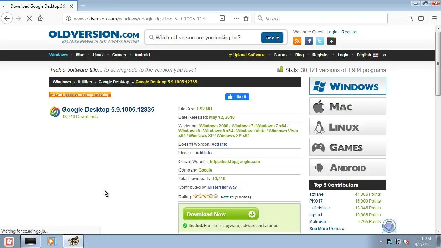Click the Google Plus icon in header
441x248 pixels.
tap(331, 41)
